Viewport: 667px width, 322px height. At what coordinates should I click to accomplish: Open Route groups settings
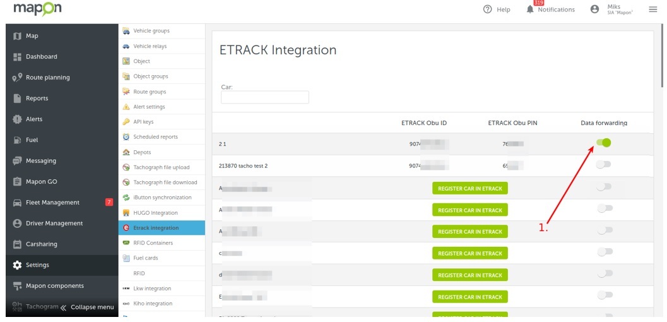point(162,92)
